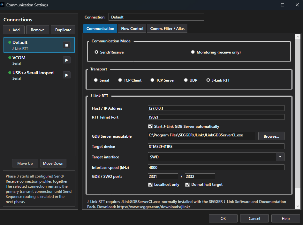Switch to the Flow Control tab
Screen dimensions: 303x225
tap(132, 29)
